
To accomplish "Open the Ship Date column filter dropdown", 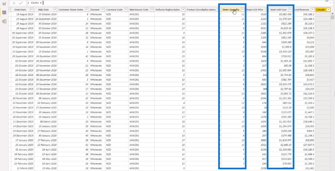I will tap(55, 10).
